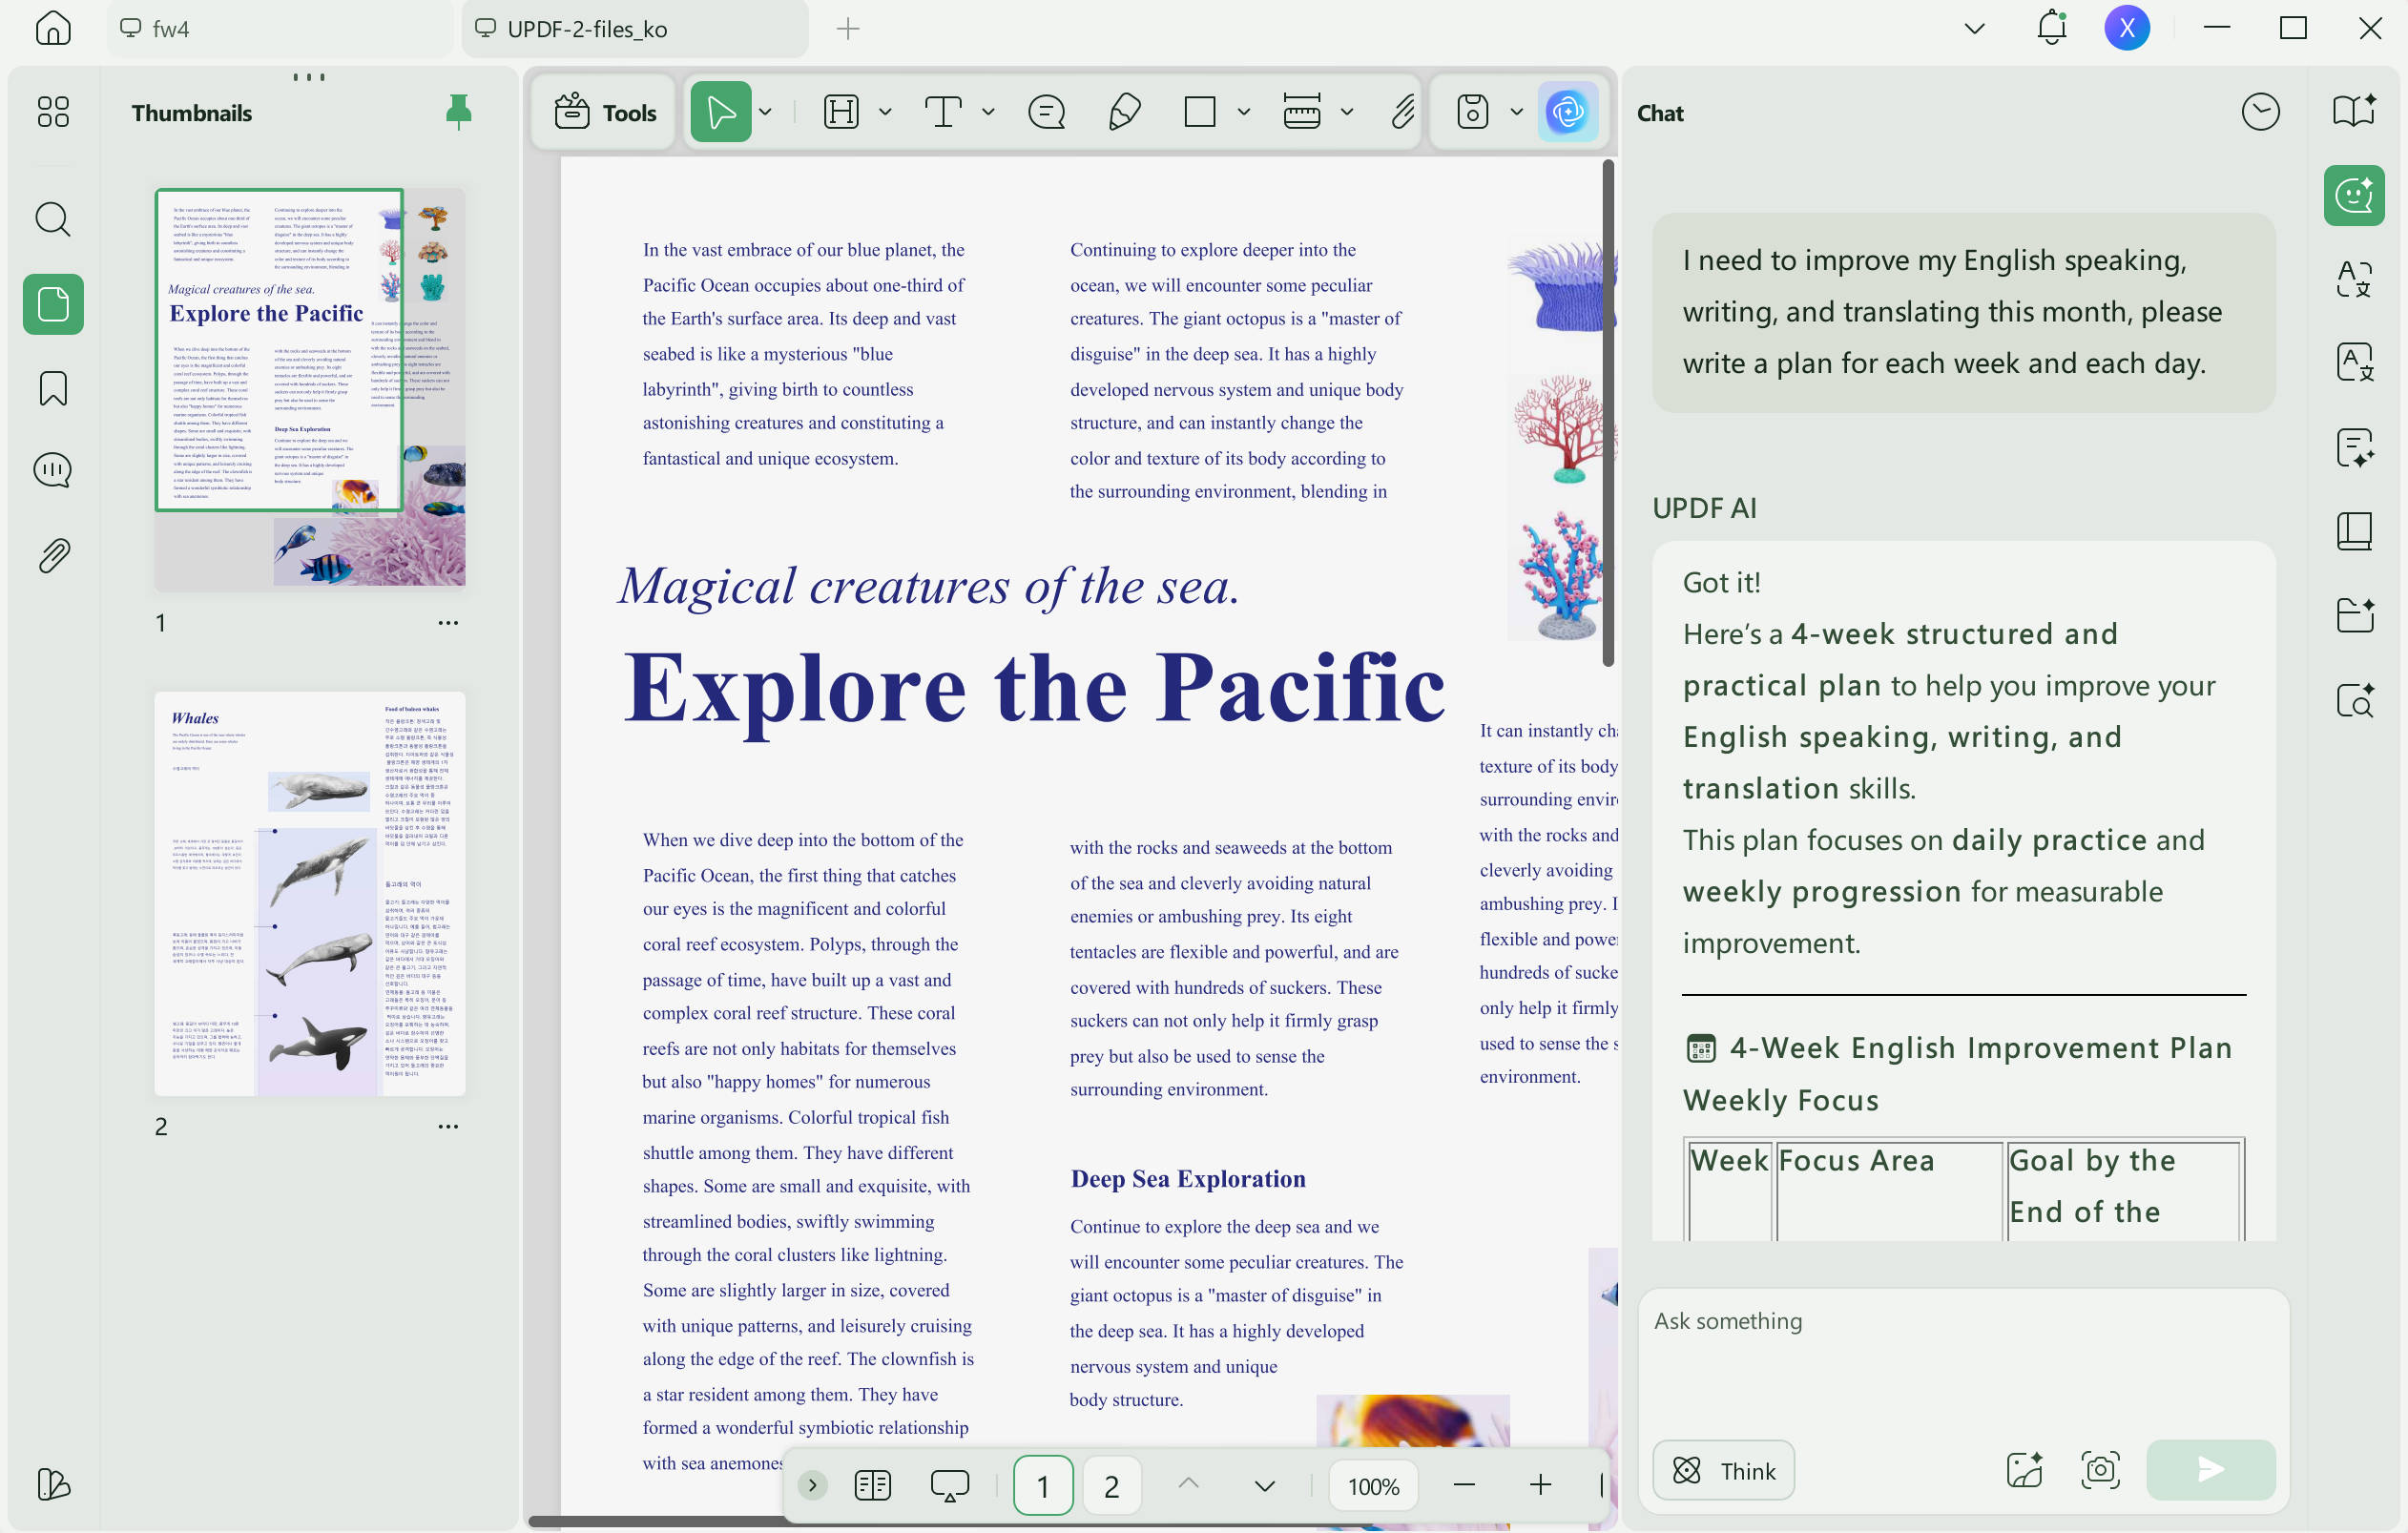Open the 100% zoom level field

pos(1372,1485)
